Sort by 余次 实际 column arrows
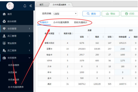Viewport: 138px width, 92px height. coord(113,37)
